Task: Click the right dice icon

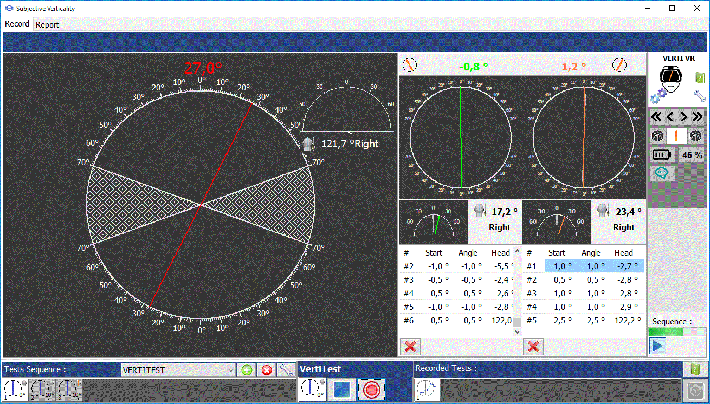Action: pos(695,135)
